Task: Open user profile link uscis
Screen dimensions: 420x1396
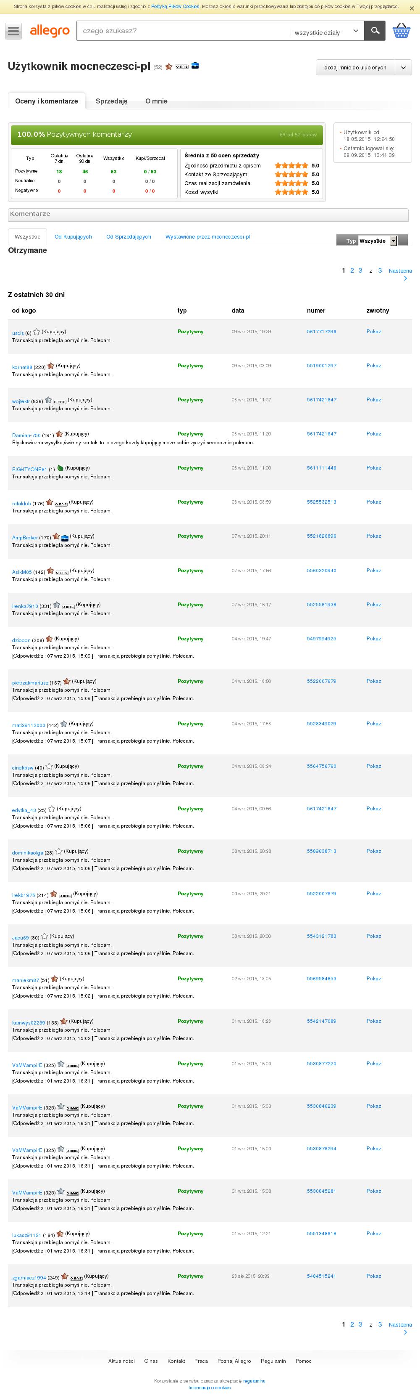Action: (x=18, y=333)
